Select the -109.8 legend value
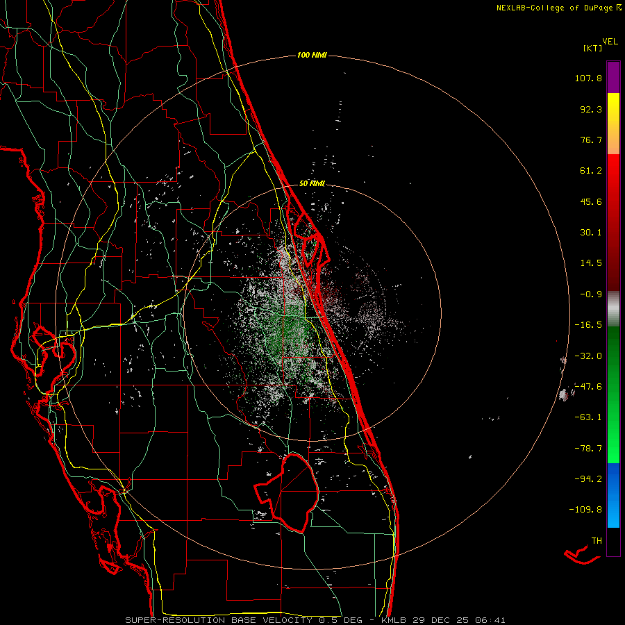 coord(585,510)
